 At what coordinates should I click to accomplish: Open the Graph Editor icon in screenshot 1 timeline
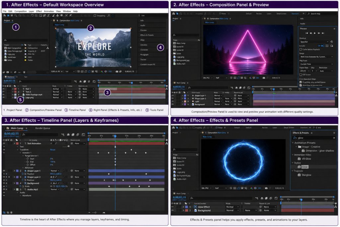[x=94, y=82]
